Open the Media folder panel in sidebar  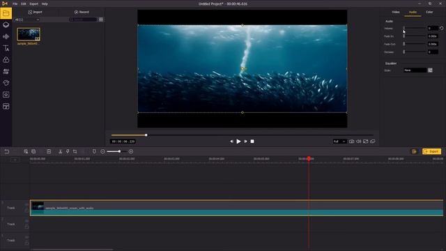(6, 13)
